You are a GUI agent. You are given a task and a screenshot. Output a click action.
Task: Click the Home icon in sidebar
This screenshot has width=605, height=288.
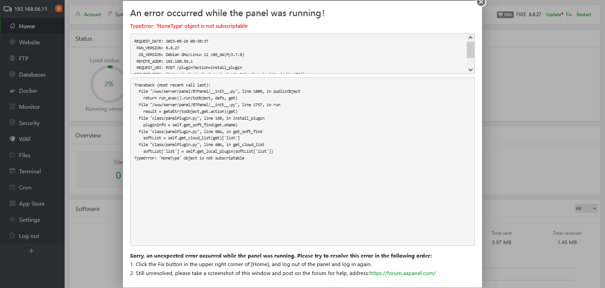(x=13, y=26)
